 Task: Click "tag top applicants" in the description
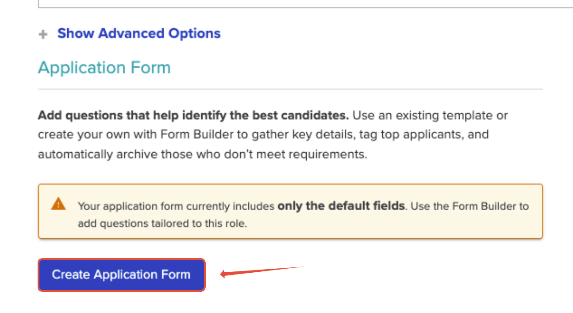(x=414, y=135)
